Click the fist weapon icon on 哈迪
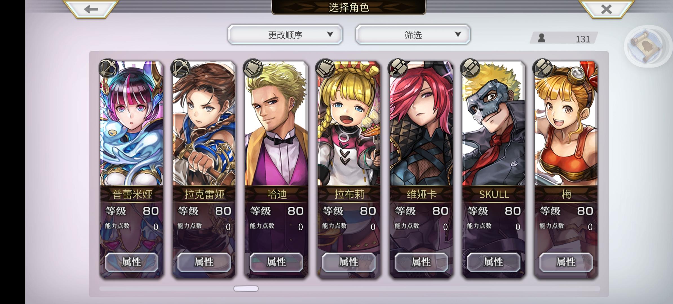The image size is (673, 304). pyautogui.click(x=253, y=68)
